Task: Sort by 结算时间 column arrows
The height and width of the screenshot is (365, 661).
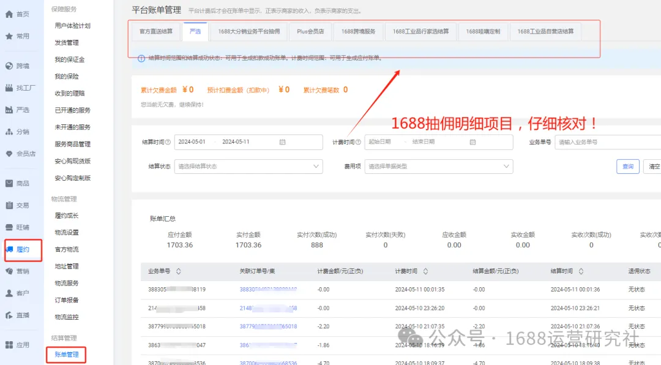Action: 581,271
